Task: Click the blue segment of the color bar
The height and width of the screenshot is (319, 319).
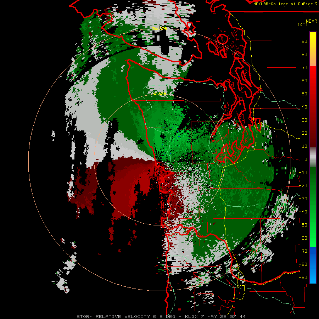Action: tap(313, 265)
